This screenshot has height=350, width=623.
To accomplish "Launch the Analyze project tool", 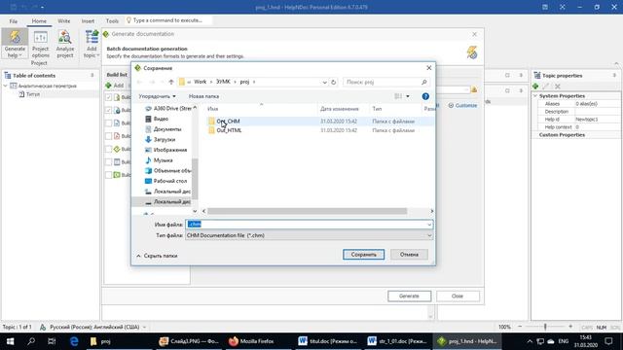I will click(65, 44).
